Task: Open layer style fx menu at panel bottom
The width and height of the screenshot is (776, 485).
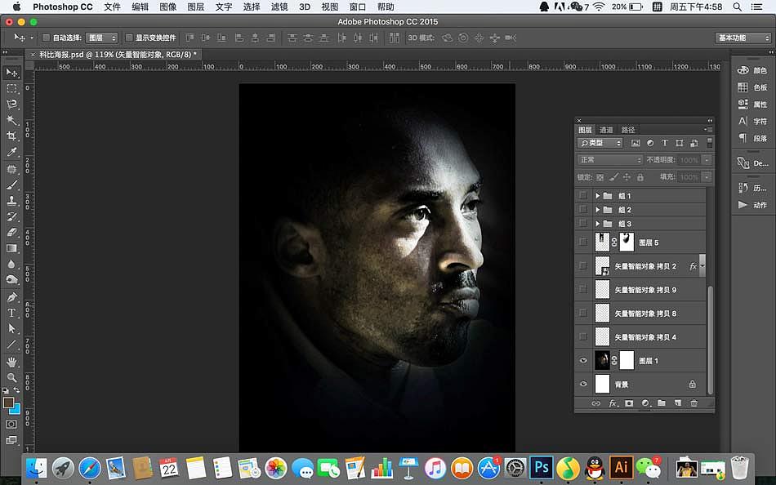Action: (x=613, y=403)
